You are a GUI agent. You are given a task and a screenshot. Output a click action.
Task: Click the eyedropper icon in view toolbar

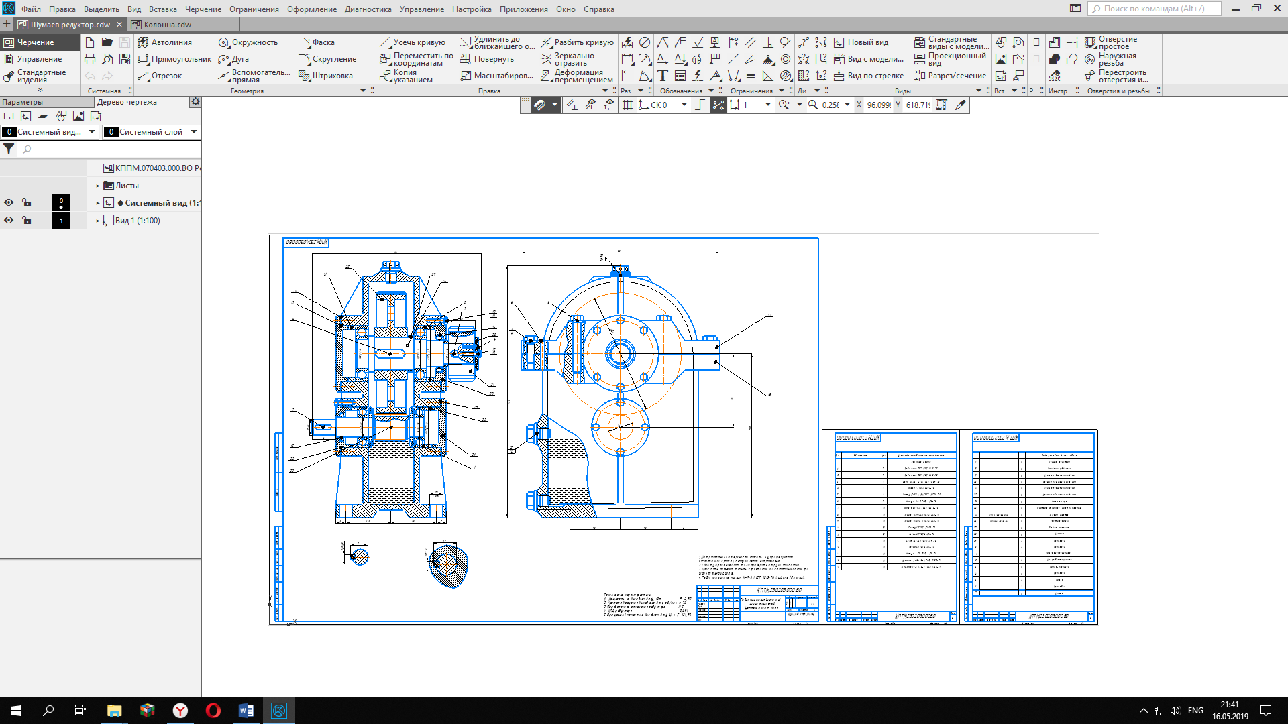coord(960,105)
